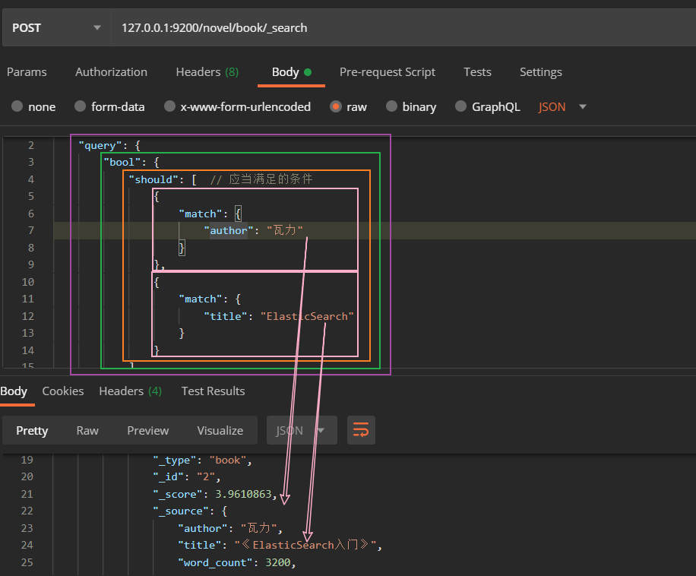Click the "ElasticSearch" value in request

307,316
